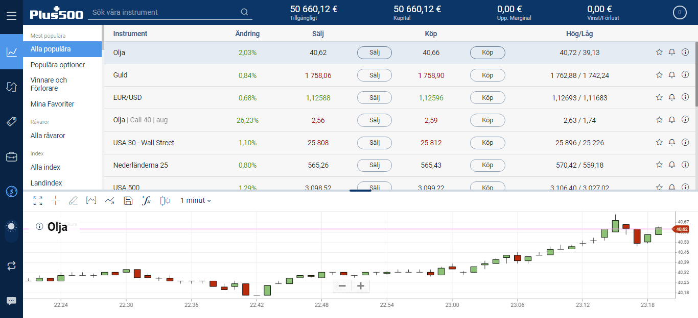The image size is (698, 318).
Task: Open the hamburger main menu
Action: pyautogui.click(x=11, y=15)
